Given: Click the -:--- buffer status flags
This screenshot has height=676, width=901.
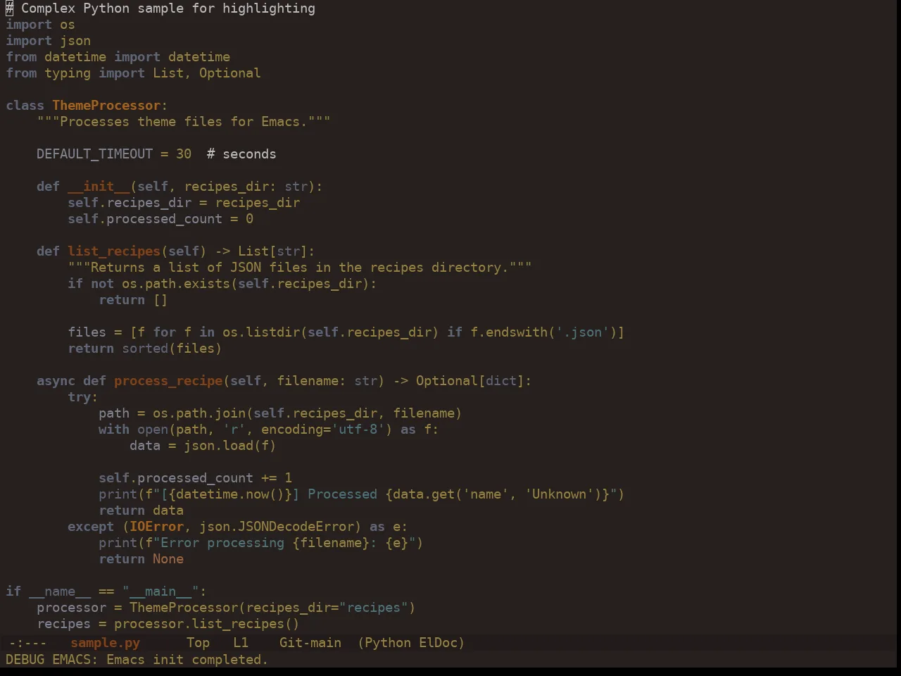Looking at the screenshot, I should [28, 643].
